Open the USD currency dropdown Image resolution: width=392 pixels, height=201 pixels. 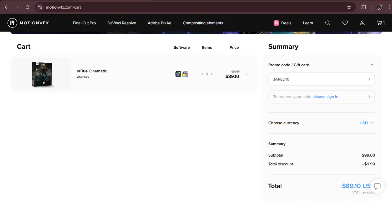point(367,123)
